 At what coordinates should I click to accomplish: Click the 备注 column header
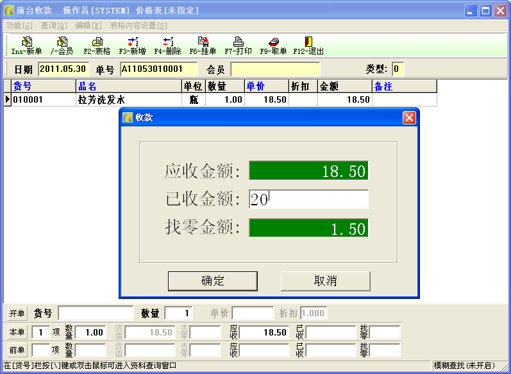405,86
